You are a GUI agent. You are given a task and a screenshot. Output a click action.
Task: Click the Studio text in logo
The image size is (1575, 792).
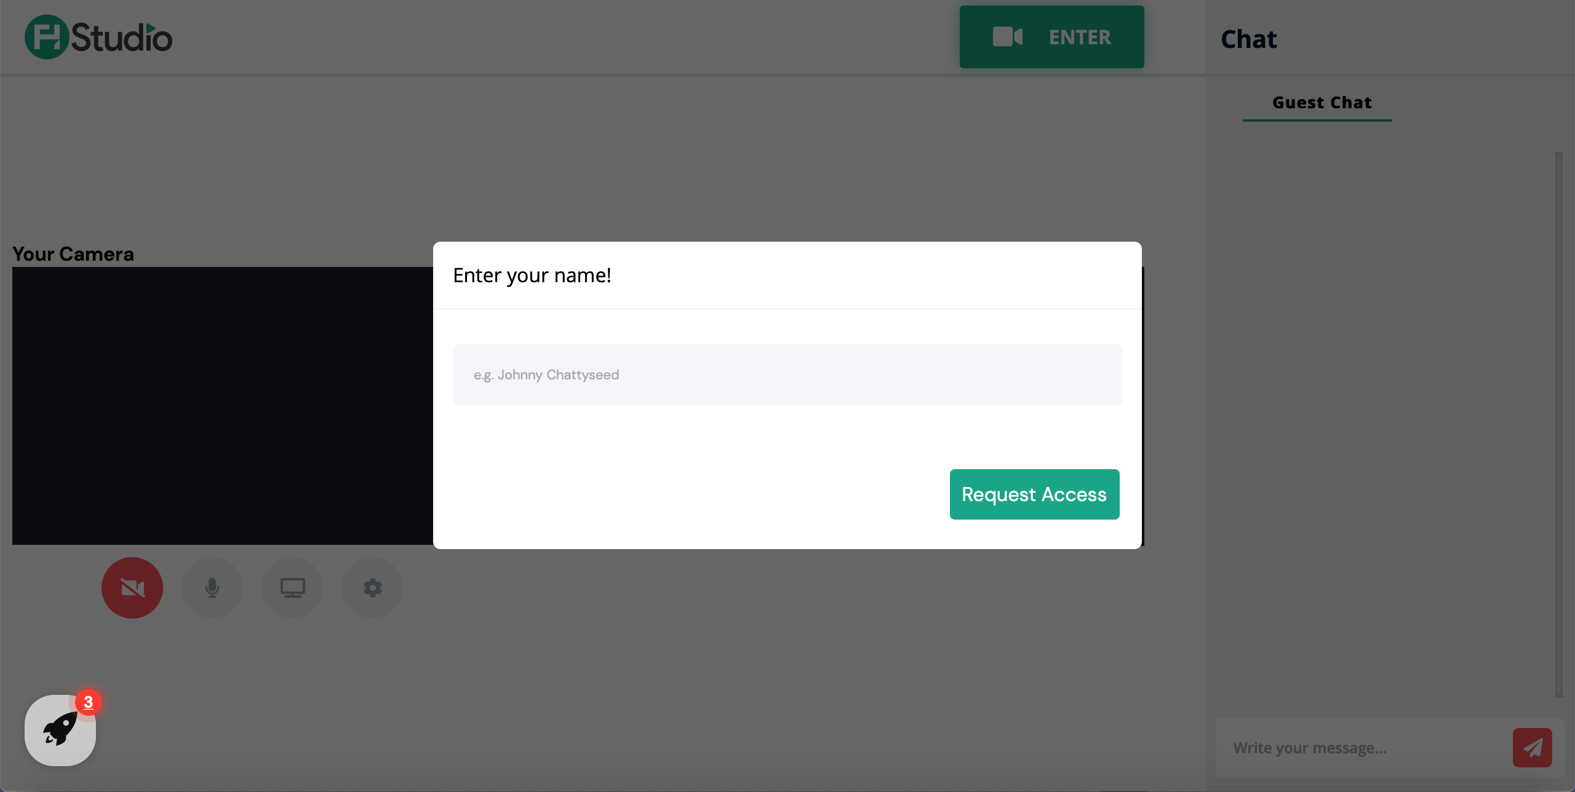[122, 38]
